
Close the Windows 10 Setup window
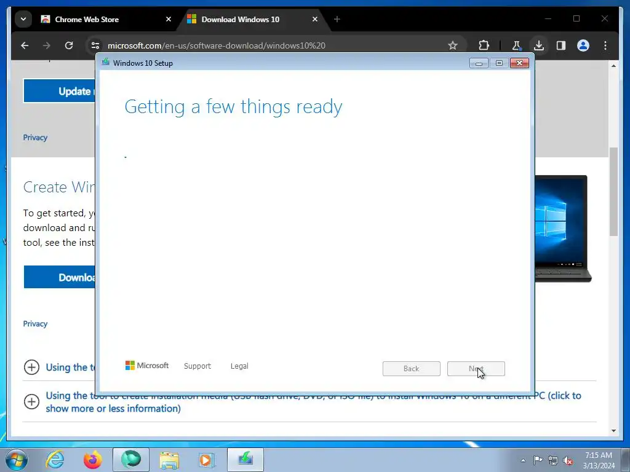pos(519,63)
